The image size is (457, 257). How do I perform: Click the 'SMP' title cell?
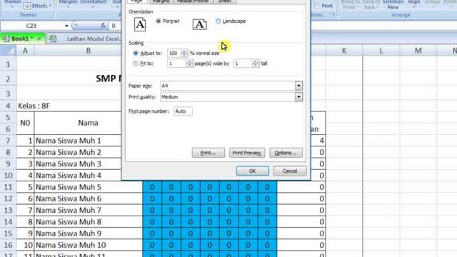(109, 79)
